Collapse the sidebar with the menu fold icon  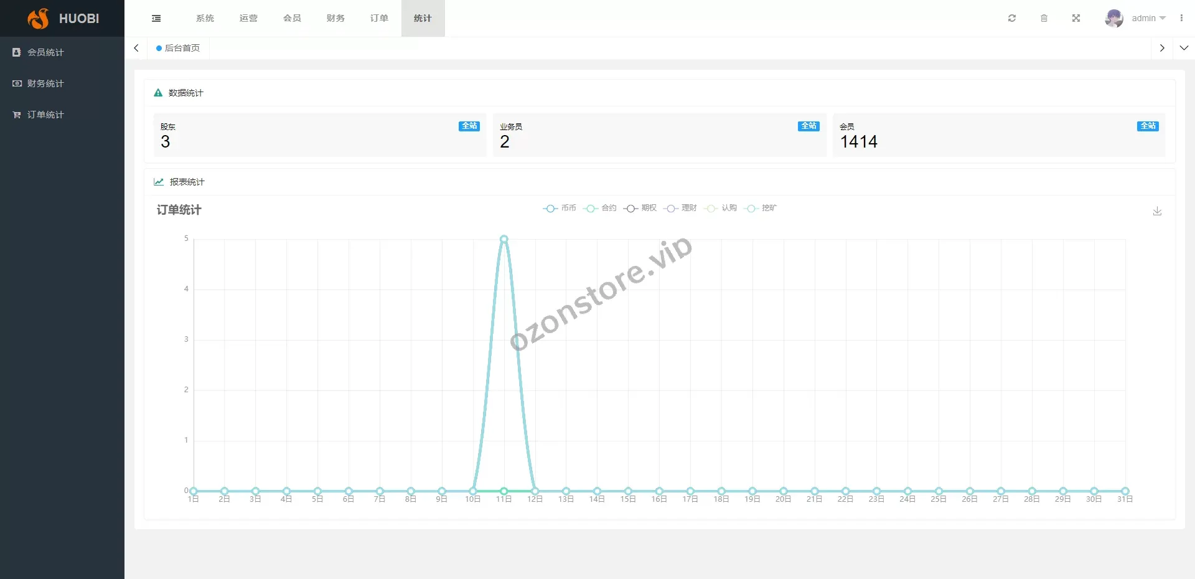156,19
